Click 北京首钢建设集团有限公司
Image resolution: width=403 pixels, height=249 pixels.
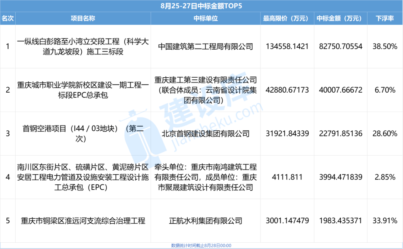coord(205,134)
